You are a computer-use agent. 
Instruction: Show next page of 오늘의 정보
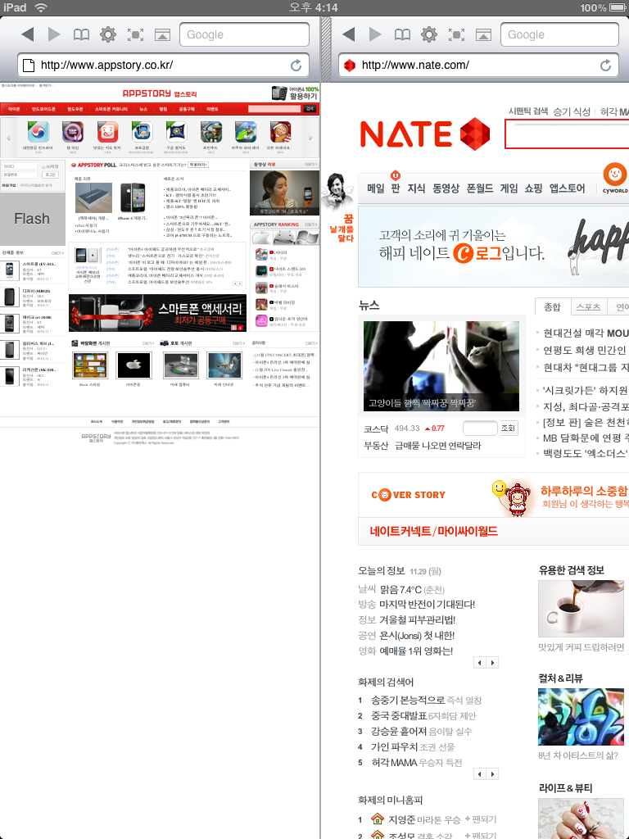pyautogui.click(x=492, y=662)
